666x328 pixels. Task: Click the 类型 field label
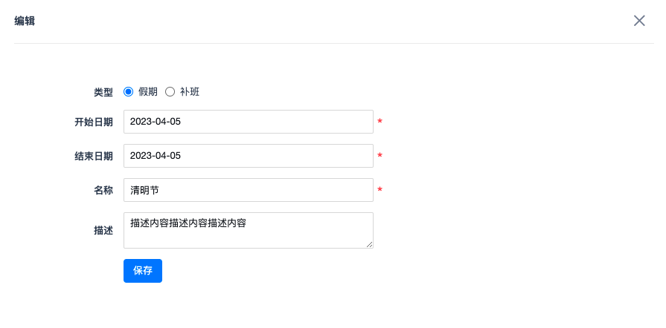point(103,93)
